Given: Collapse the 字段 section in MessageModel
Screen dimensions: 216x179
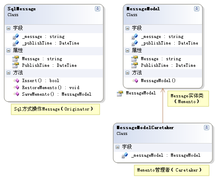Looking at the screenshot, I should pyautogui.click(x=128, y=28).
